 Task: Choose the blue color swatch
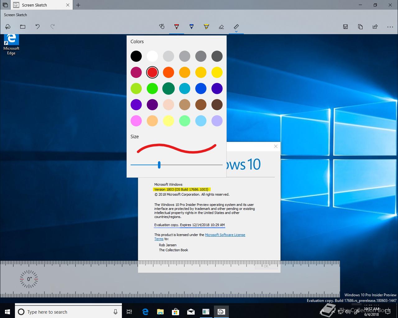(201, 89)
